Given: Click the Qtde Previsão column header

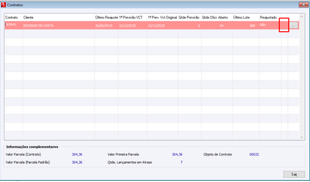Looking at the screenshot, I should [x=189, y=17].
